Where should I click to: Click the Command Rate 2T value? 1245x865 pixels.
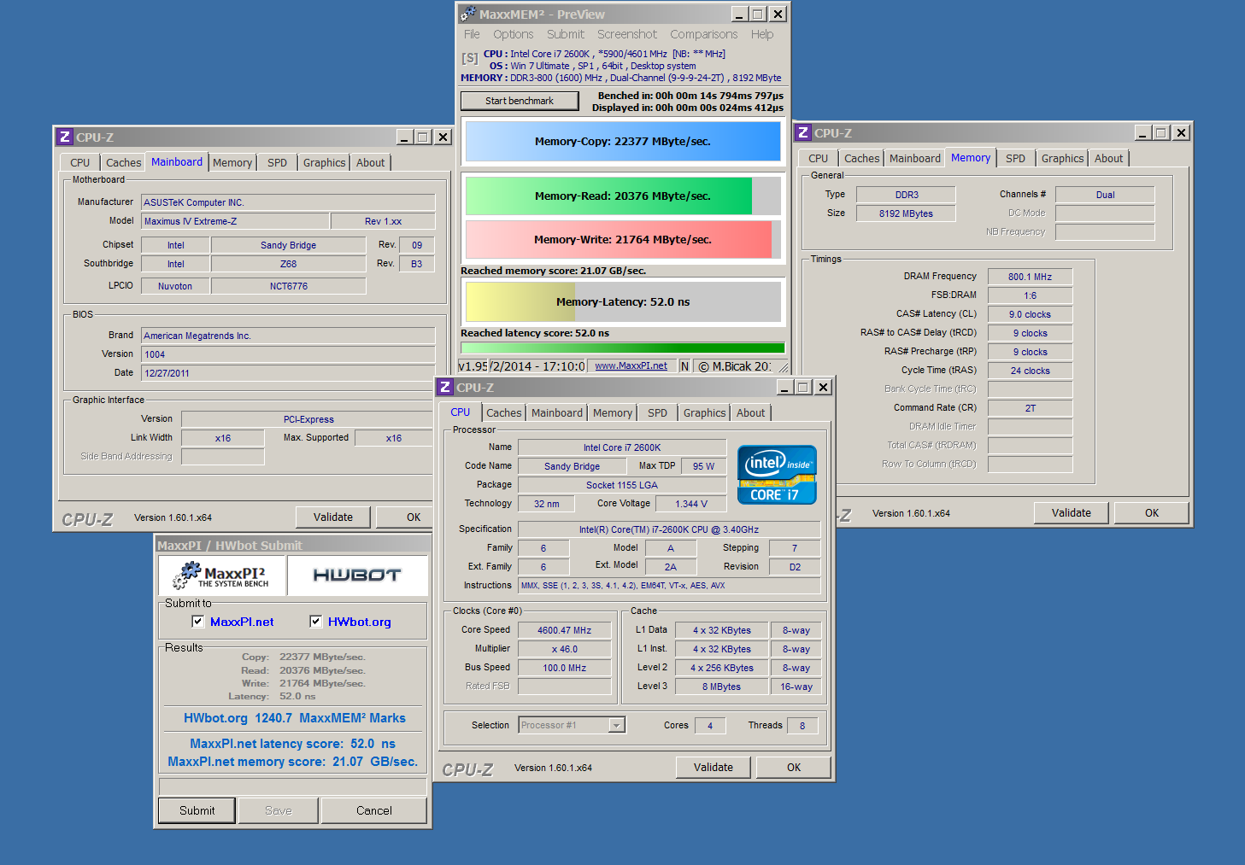(1030, 408)
